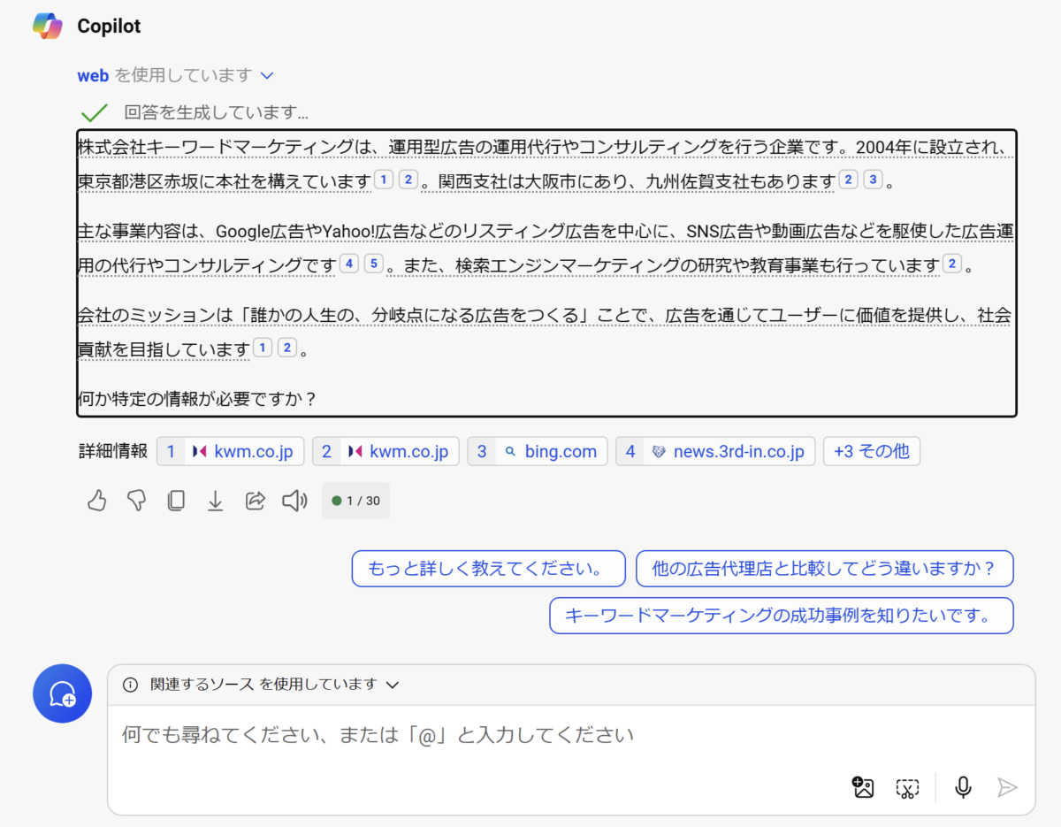The width and height of the screenshot is (1061, 827).
Task: Dislike the response with thumbs down
Action: [x=136, y=502]
